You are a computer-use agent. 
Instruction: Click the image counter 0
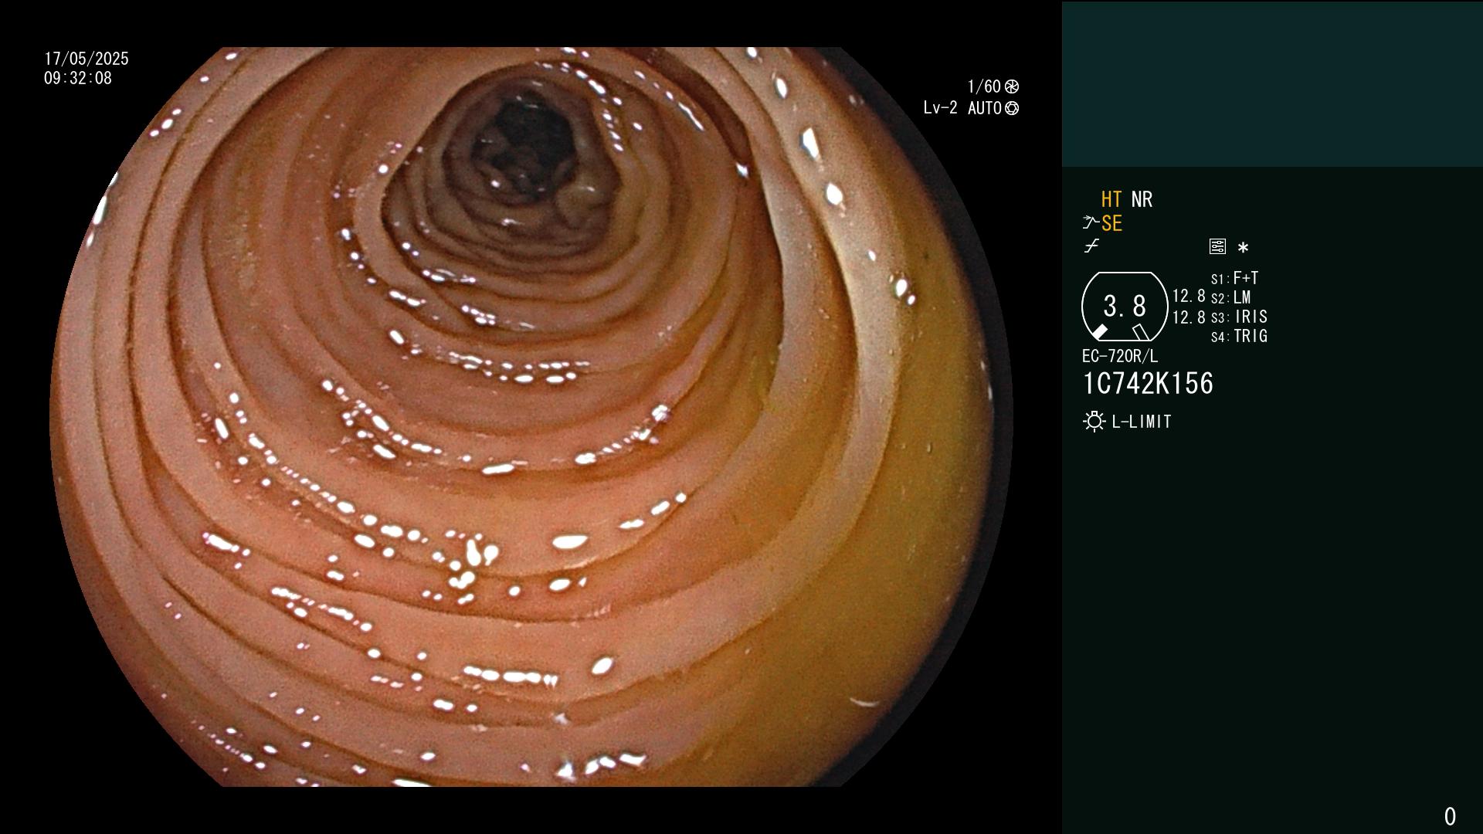tap(1450, 816)
